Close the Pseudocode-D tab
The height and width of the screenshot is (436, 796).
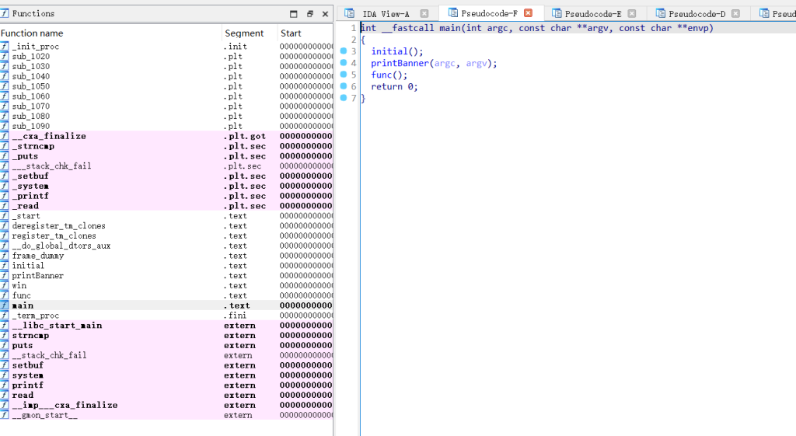735,14
